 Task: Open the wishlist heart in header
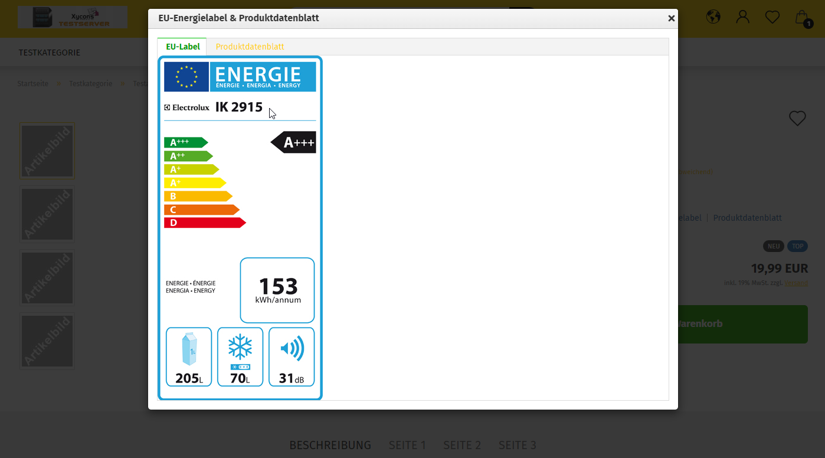772,17
